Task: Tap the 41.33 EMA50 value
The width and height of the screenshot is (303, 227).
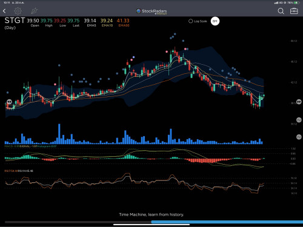Action: pos(123,21)
